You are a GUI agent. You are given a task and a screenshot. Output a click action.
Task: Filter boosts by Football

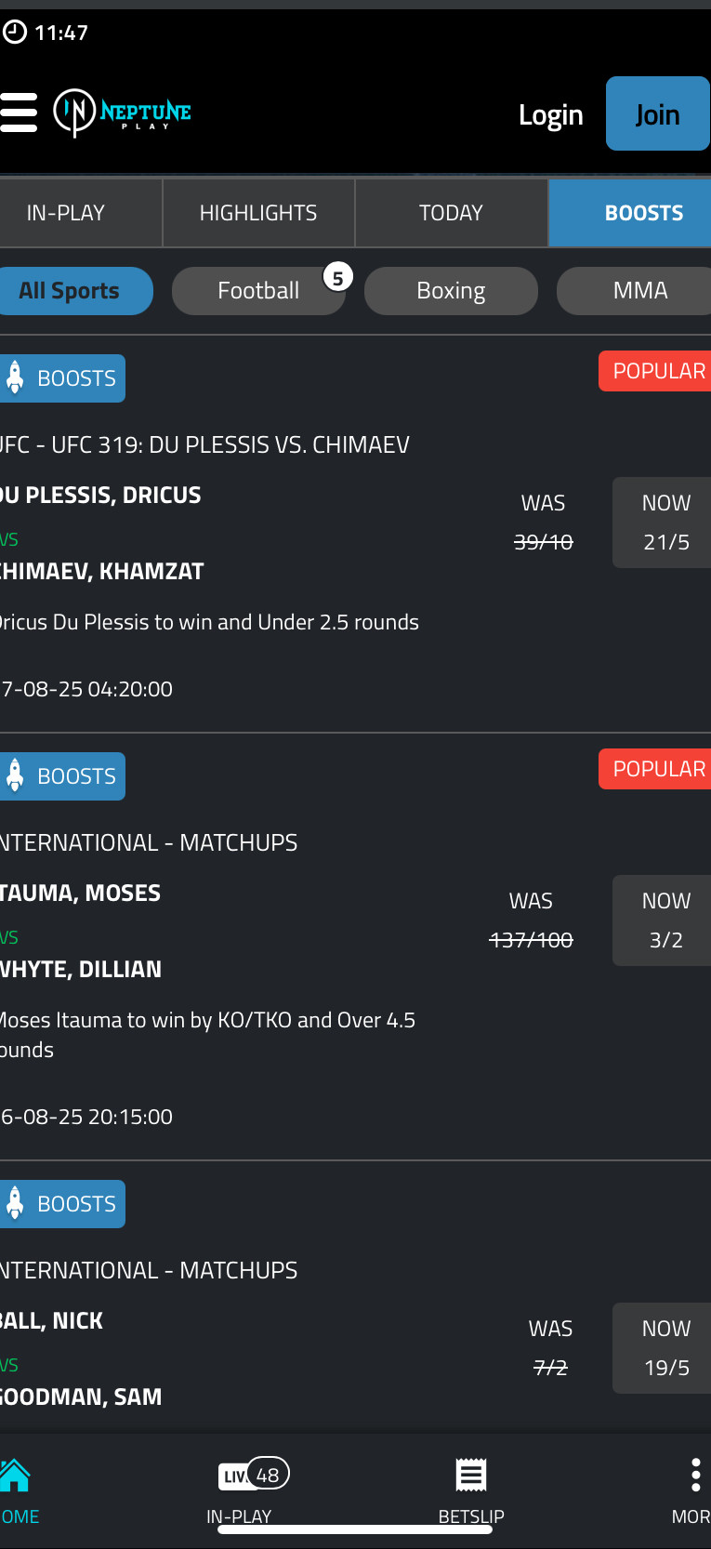tap(258, 291)
